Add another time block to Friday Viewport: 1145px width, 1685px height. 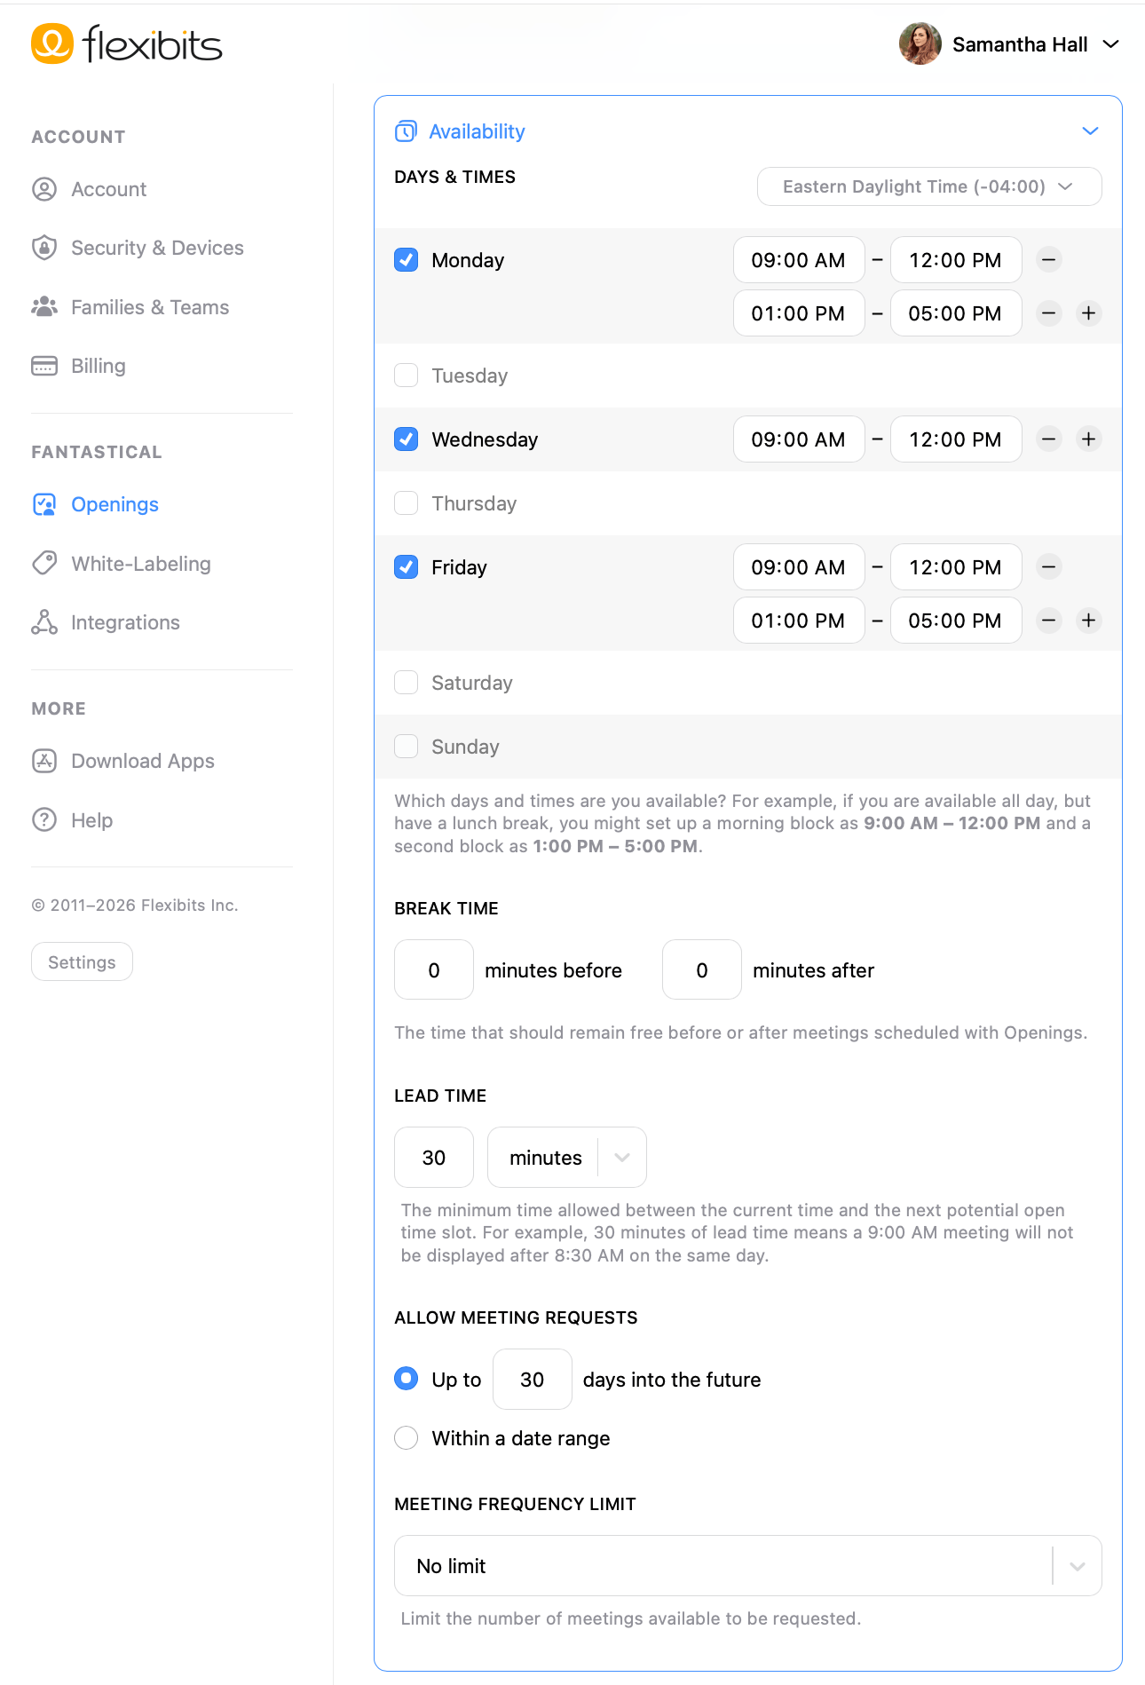[x=1088, y=621]
